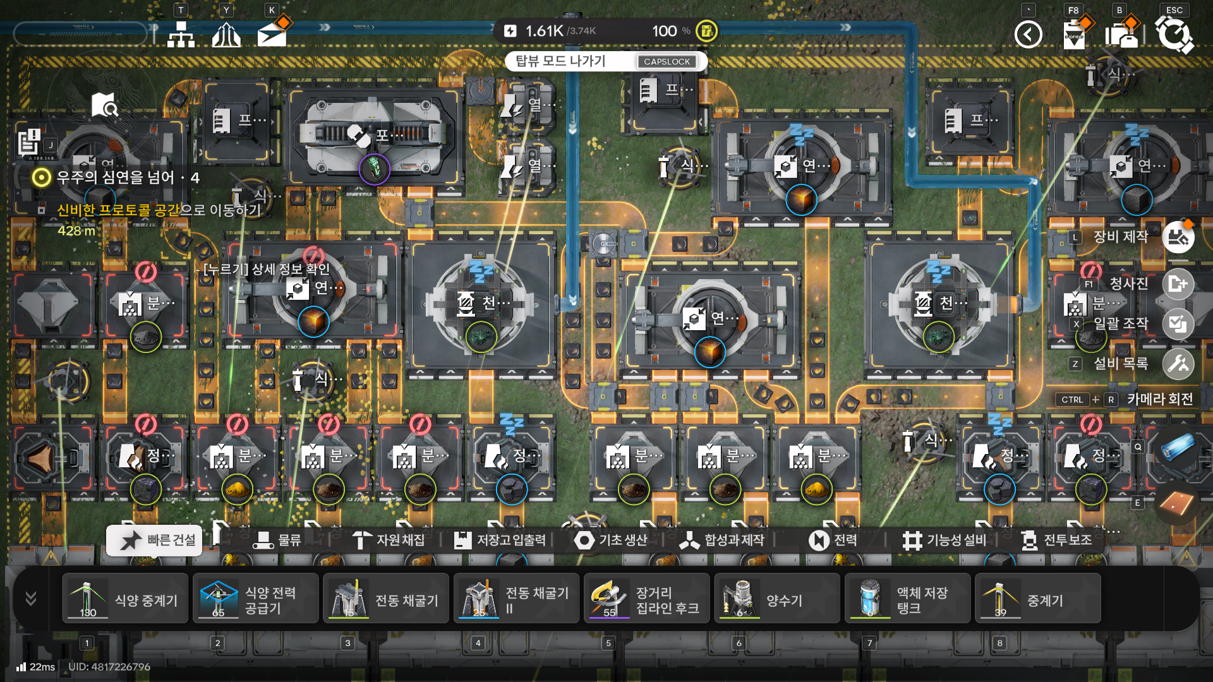1213x682 pixels.
Task: Open the 설비 목록 wrench icon
Action: (x=1178, y=364)
